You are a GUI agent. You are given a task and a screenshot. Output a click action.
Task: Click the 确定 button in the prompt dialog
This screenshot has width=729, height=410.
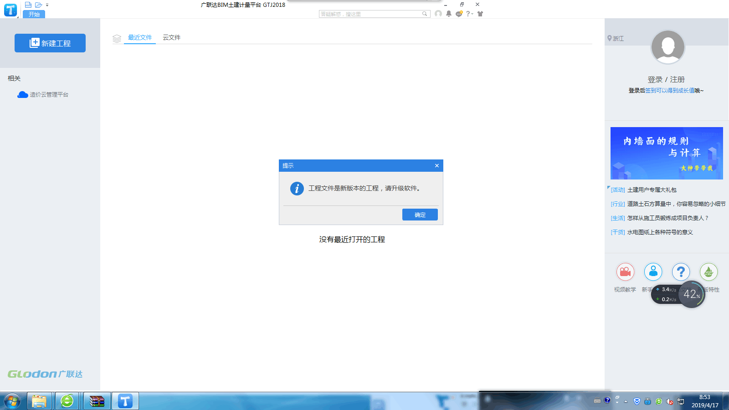[x=420, y=215]
